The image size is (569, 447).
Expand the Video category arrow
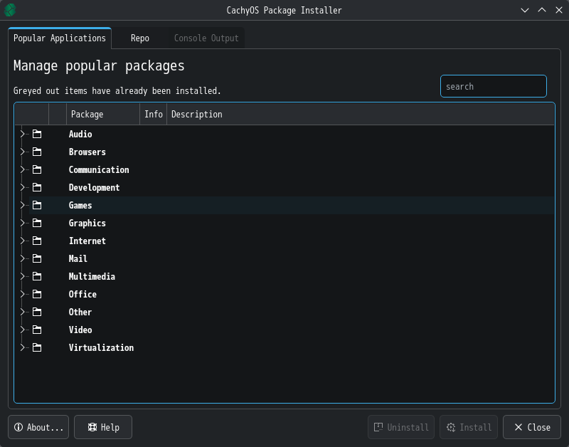point(23,330)
